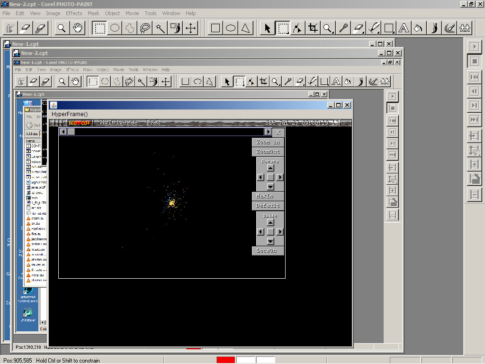Screen dimensions: 485x364
Task: Click the Shift right arrow in HyperFrame
Action: coord(280,232)
